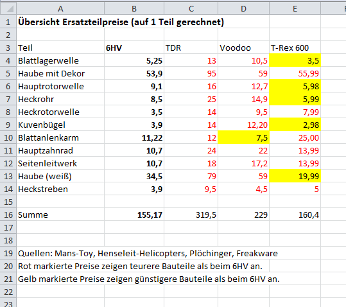Screen dimensions: 346x307
Task: Select cell 'Hauptzahnrad'
Action: [x=60, y=150]
